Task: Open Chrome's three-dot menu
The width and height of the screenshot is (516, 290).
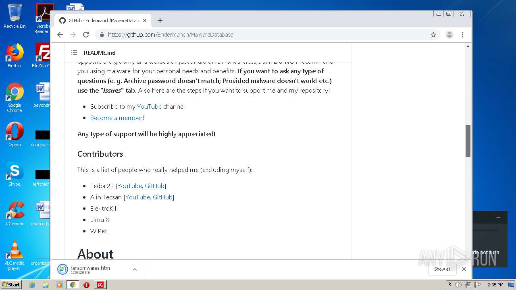Action: pos(463,35)
